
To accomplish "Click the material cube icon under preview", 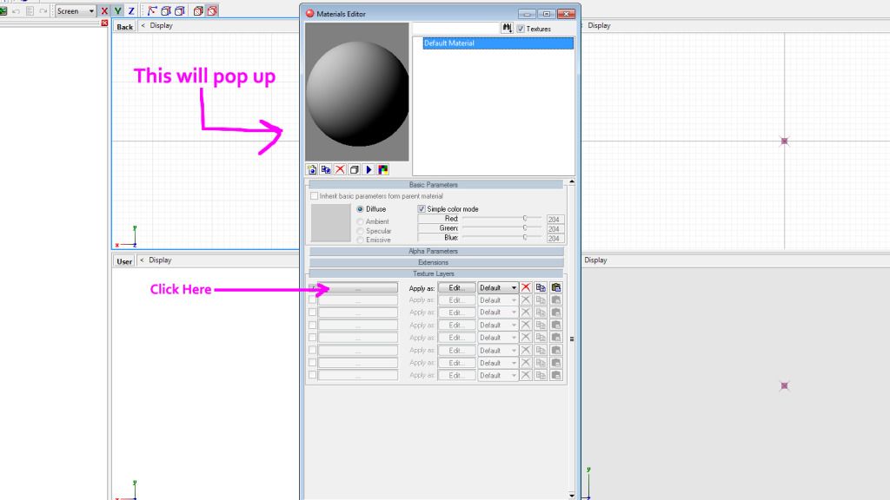I will (355, 169).
